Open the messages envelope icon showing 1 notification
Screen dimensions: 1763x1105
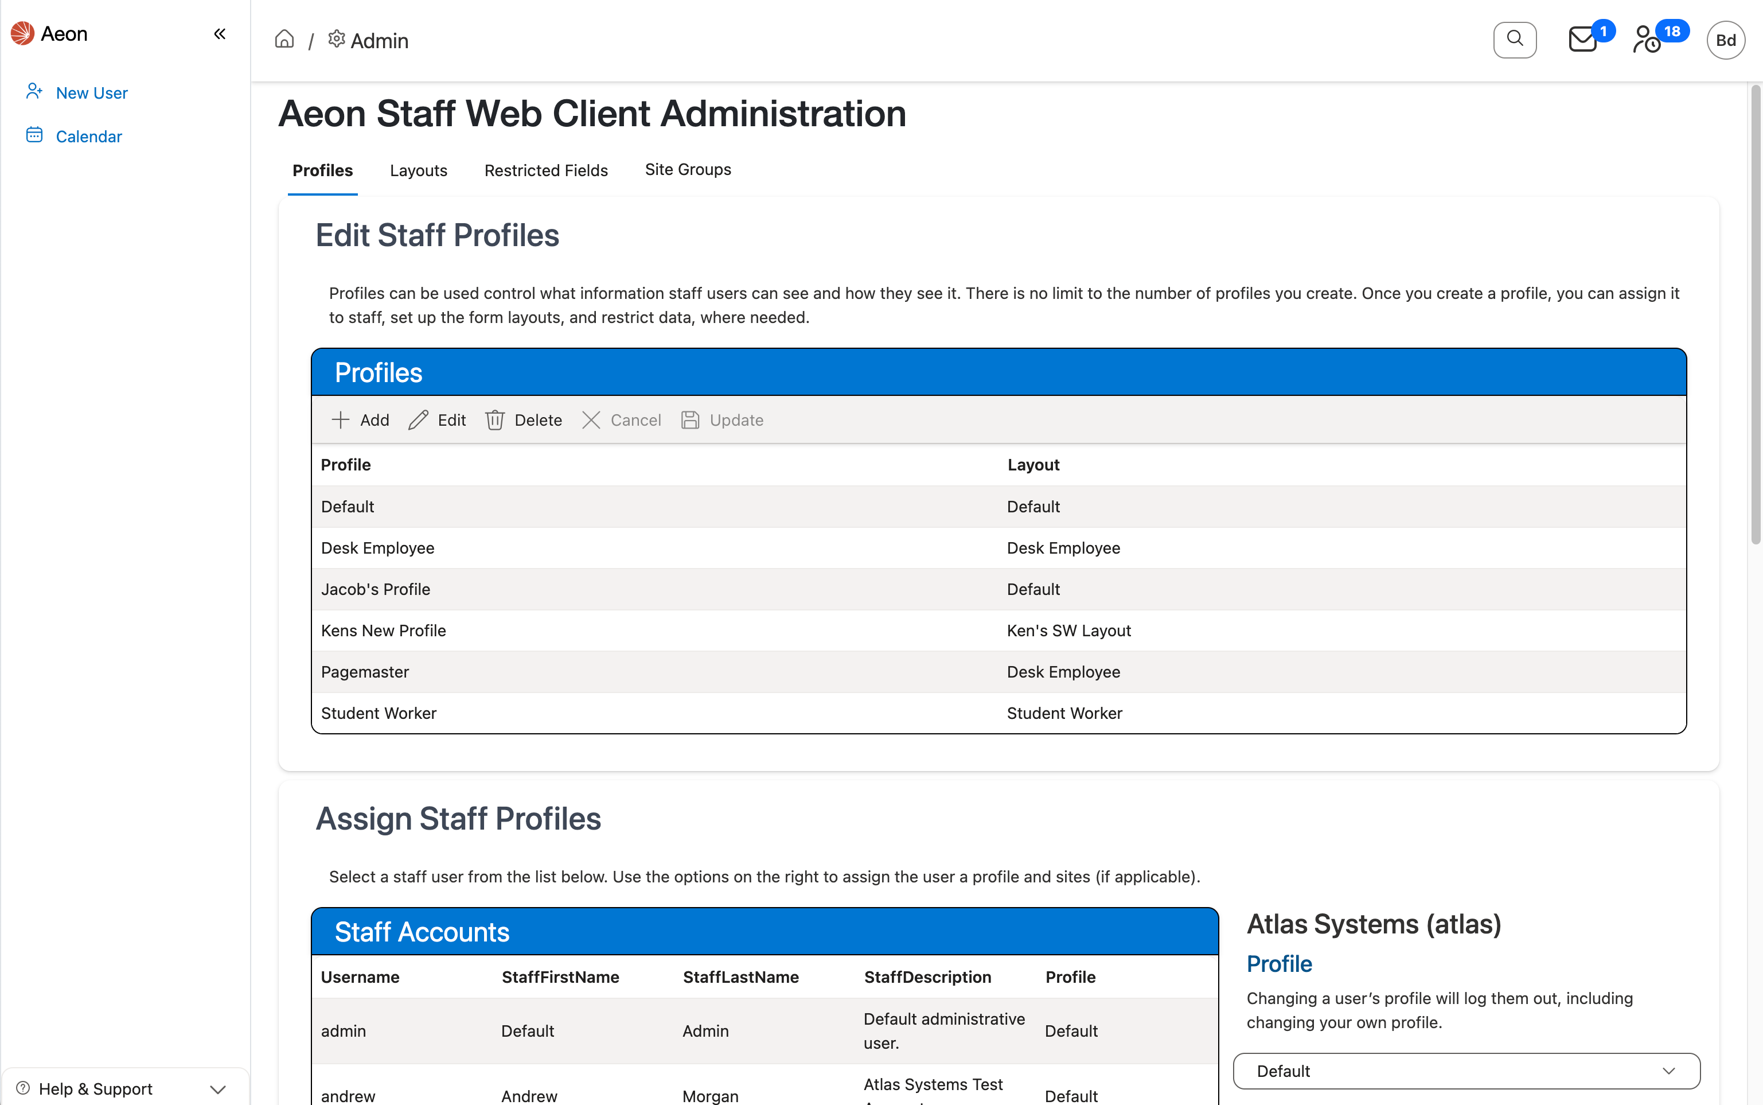point(1582,40)
